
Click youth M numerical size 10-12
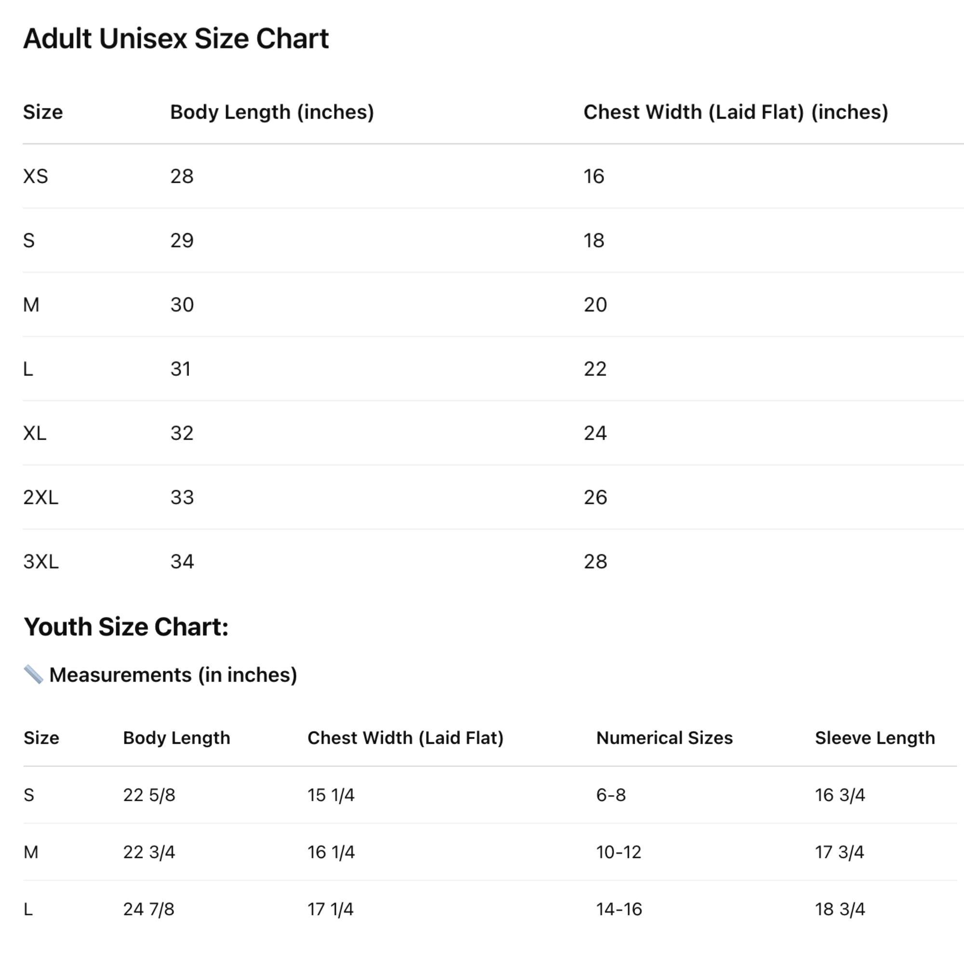[619, 852]
